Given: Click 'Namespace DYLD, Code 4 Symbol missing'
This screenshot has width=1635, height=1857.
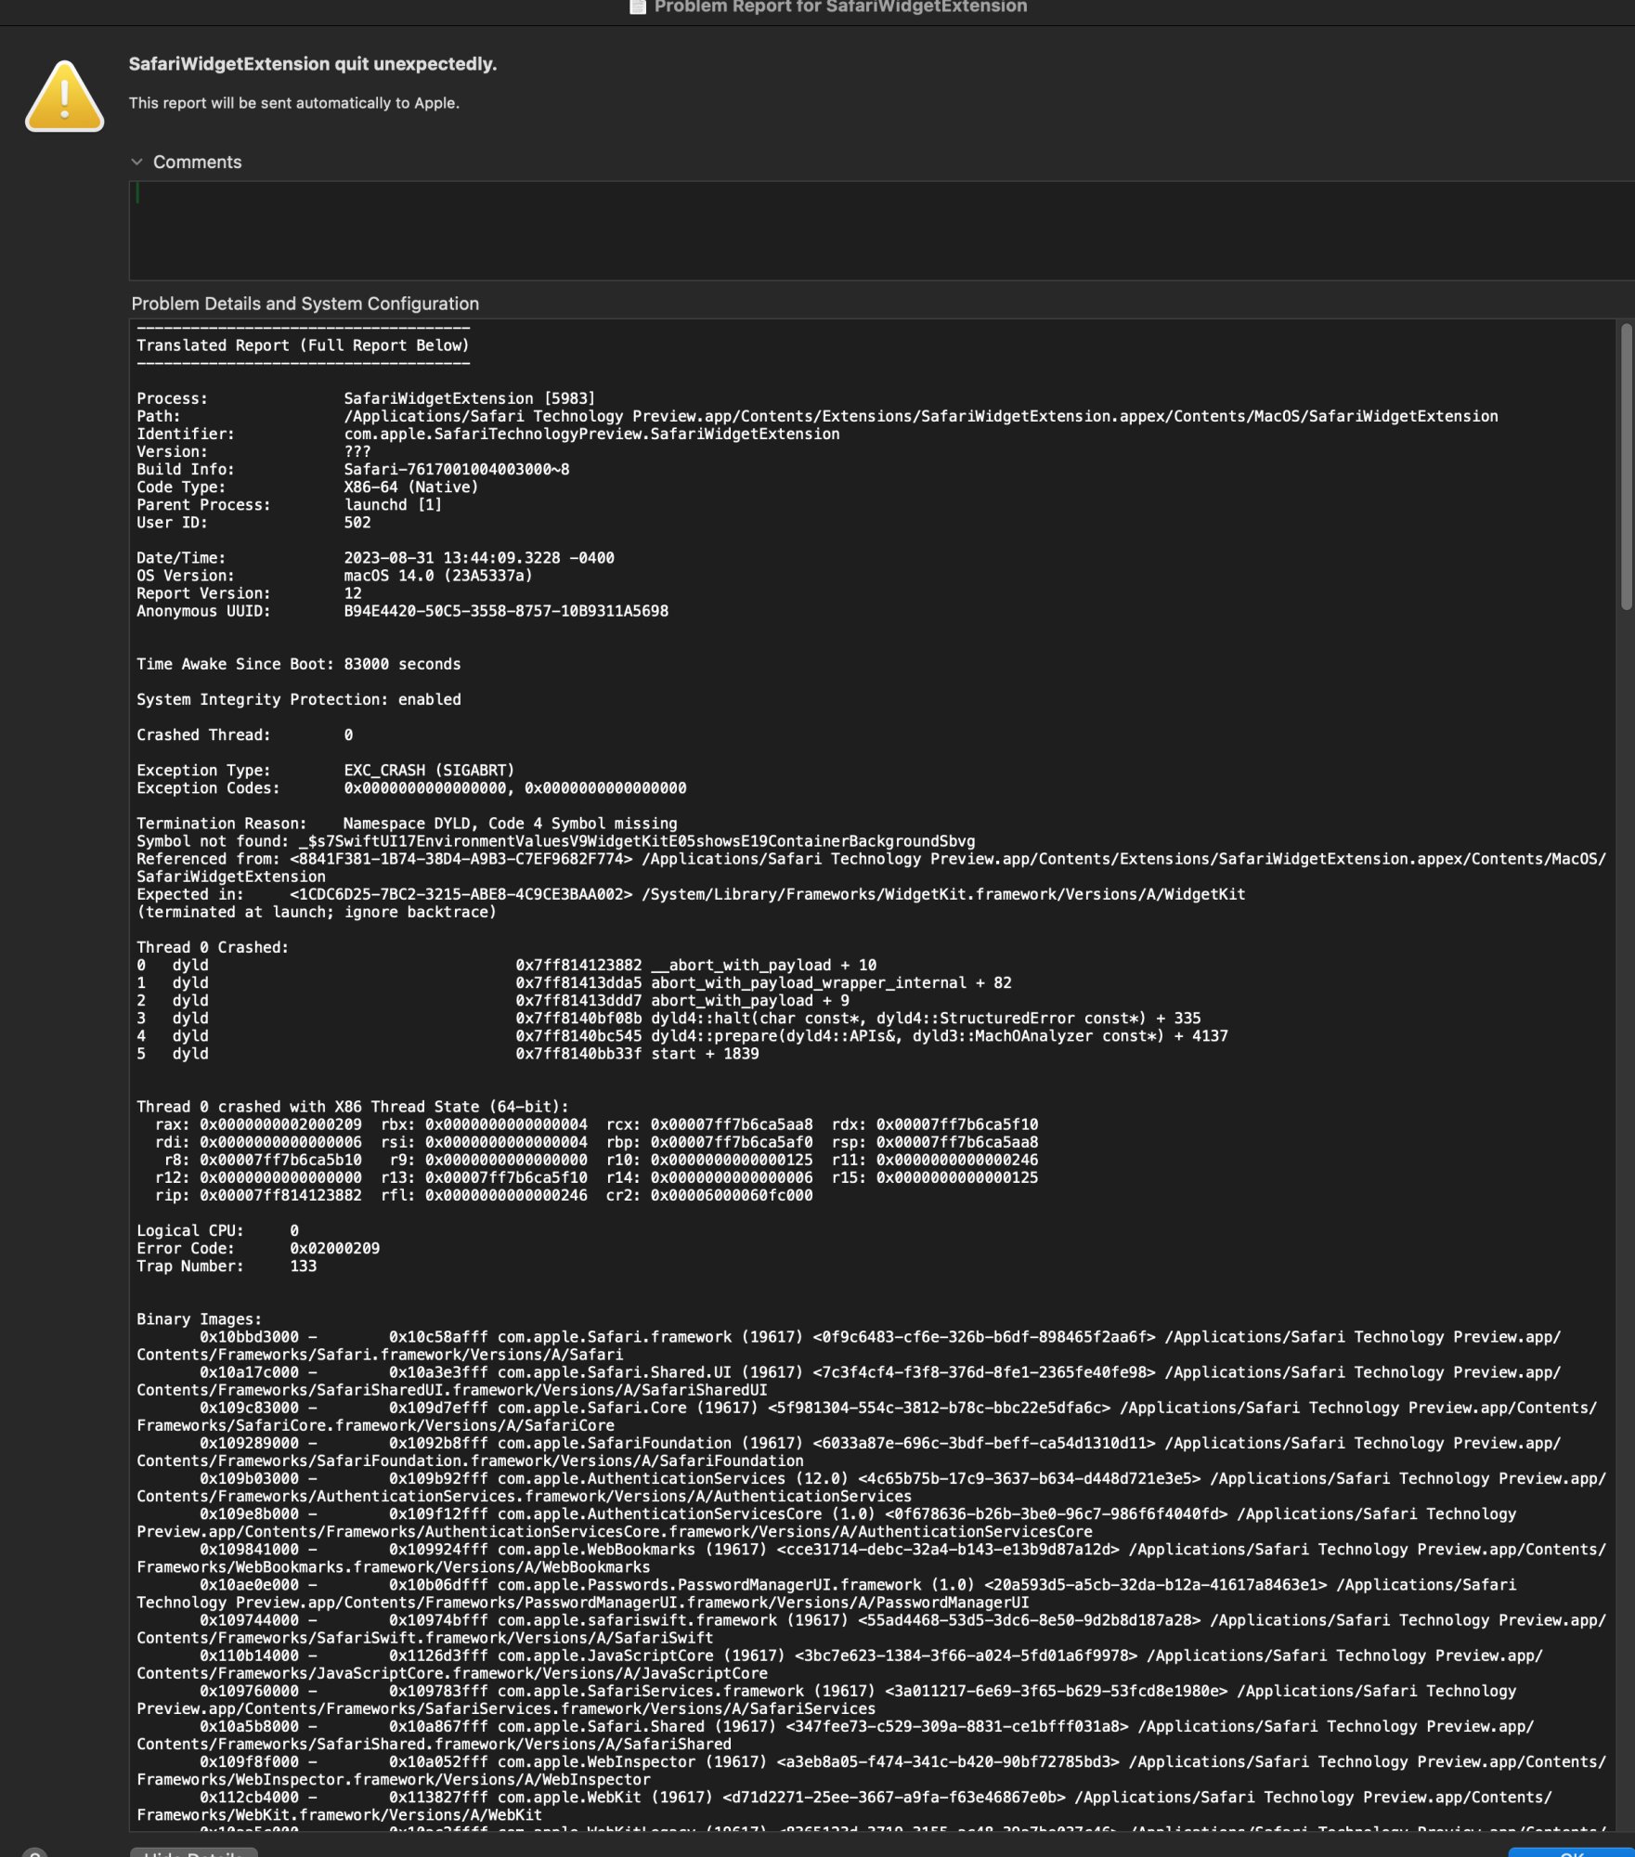Looking at the screenshot, I should (510, 824).
